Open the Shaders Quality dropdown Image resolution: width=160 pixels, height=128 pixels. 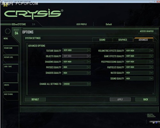click(76, 73)
